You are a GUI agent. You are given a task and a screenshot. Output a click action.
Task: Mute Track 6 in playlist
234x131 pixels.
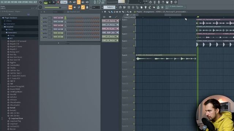(x=134, y=60)
